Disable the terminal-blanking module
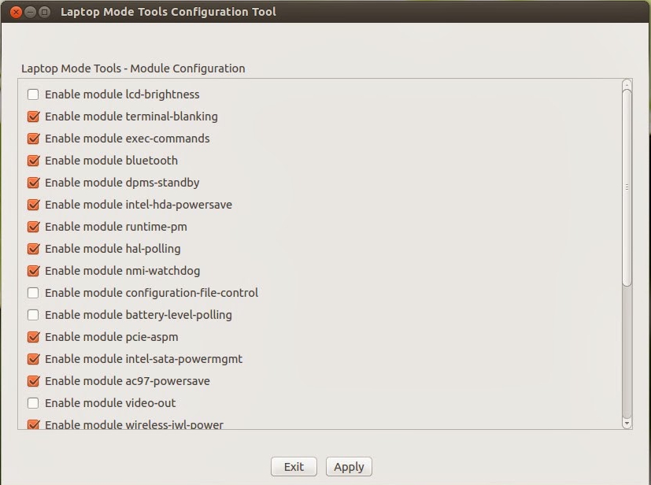This screenshot has height=485, width=651. 33,117
